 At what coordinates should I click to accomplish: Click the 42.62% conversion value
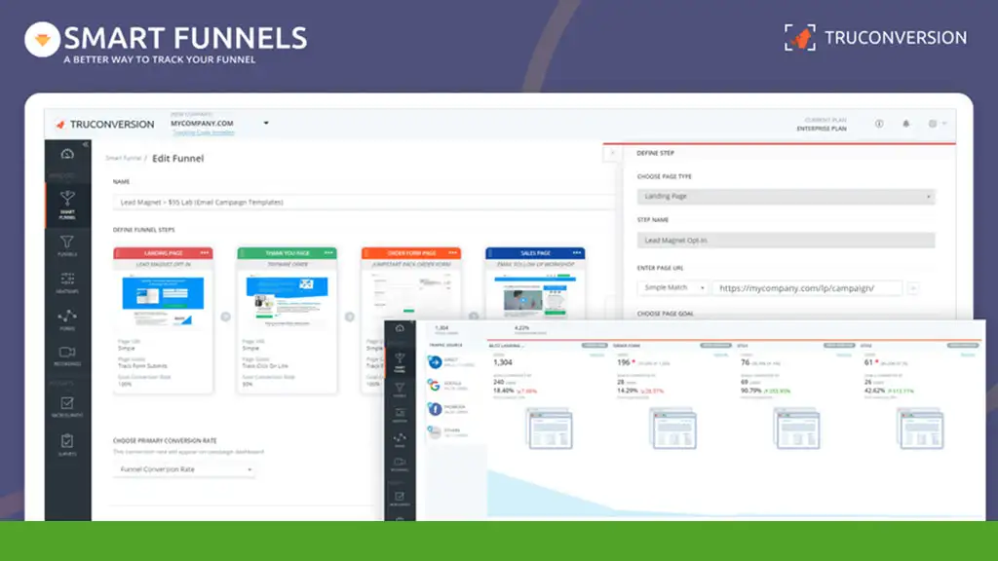874,391
